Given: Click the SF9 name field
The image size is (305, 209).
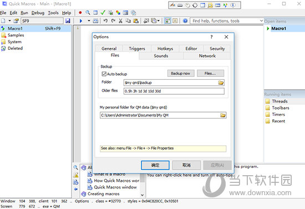Looking at the screenshot, I should 42,21.
